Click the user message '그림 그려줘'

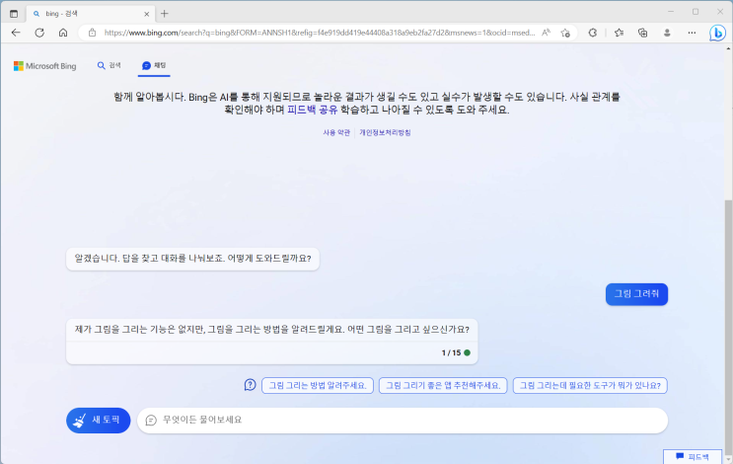click(x=636, y=294)
